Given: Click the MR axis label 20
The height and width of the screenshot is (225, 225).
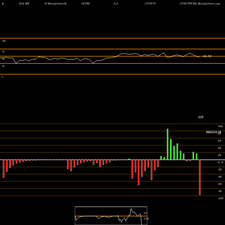Looking at the screenshot, I should 219,155.
